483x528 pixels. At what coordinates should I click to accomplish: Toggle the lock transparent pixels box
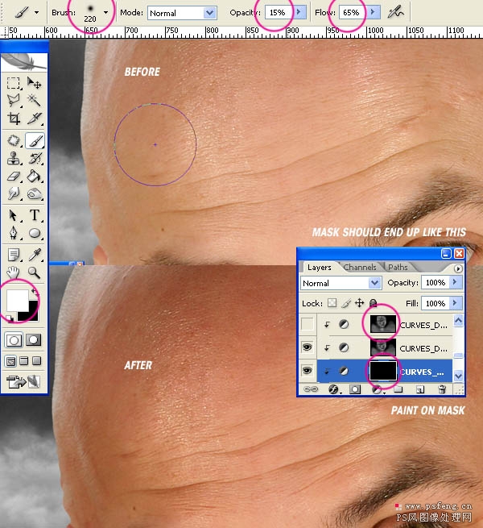click(x=332, y=303)
